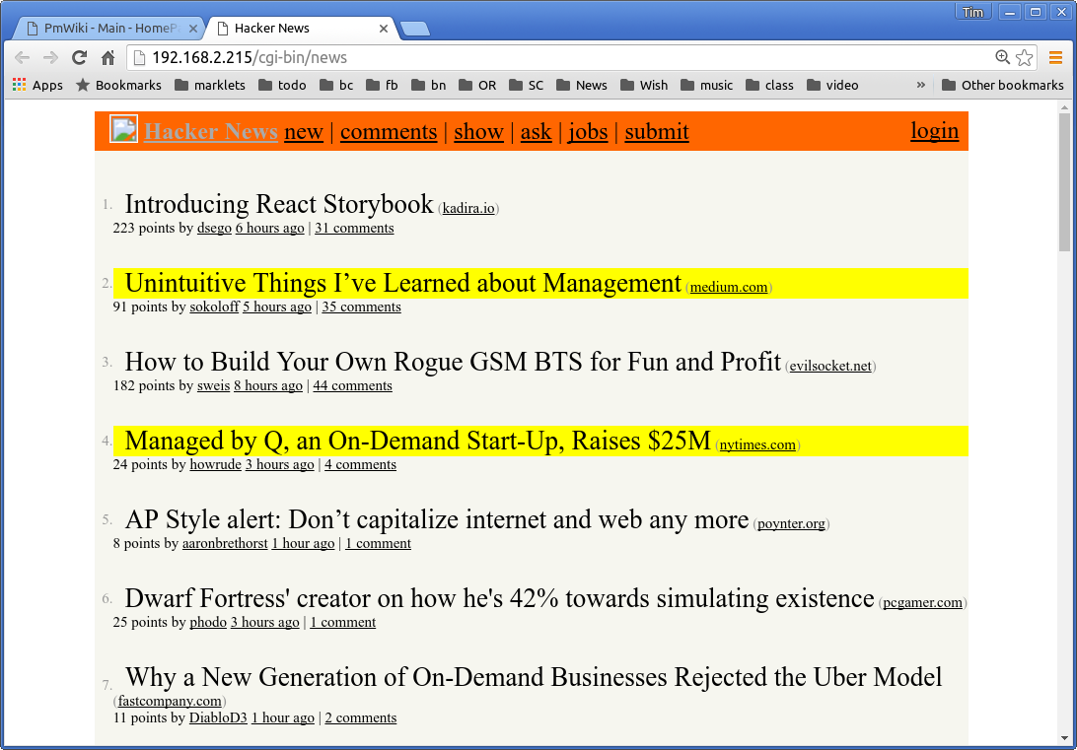Expand hidden bookmarks with the double chevron
1077x750 pixels.
(x=921, y=85)
